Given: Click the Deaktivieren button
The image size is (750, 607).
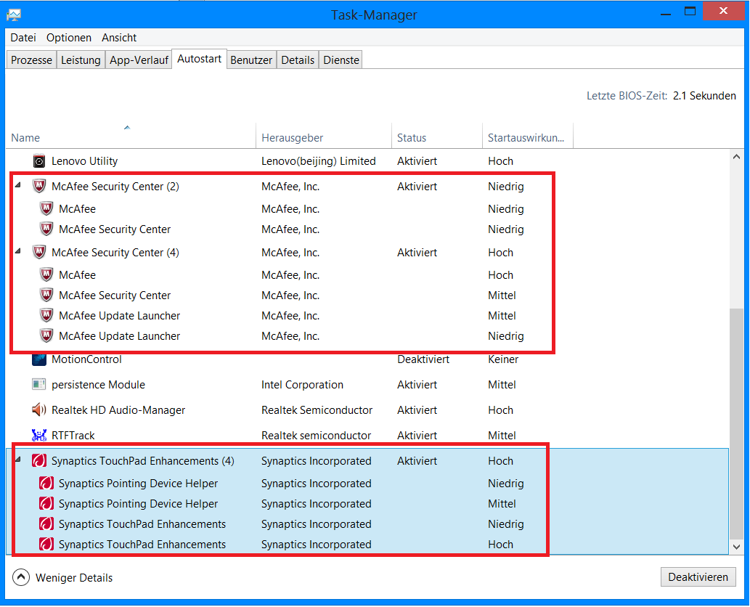Looking at the screenshot, I should (x=698, y=577).
